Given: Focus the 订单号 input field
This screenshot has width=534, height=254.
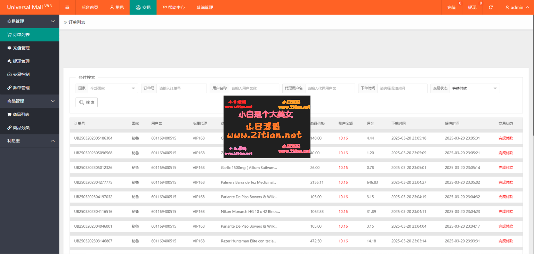Looking at the screenshot, I should click(x=181, y=88).
